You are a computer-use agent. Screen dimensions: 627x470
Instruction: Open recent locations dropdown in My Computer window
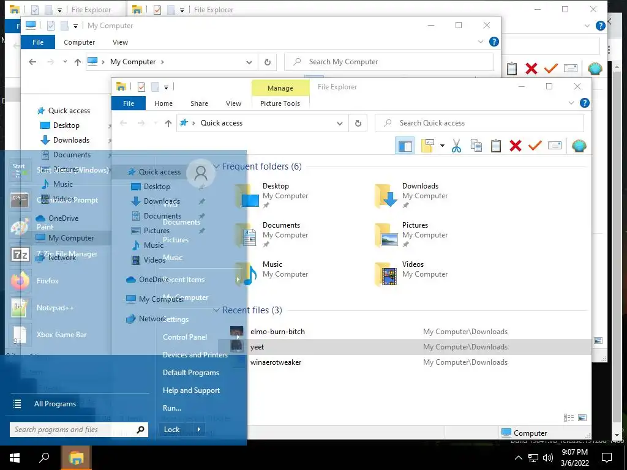point(65,62)
